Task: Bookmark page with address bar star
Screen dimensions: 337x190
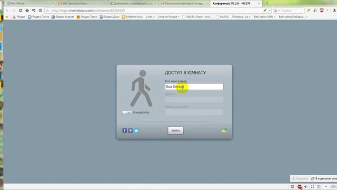Action: 47,11
